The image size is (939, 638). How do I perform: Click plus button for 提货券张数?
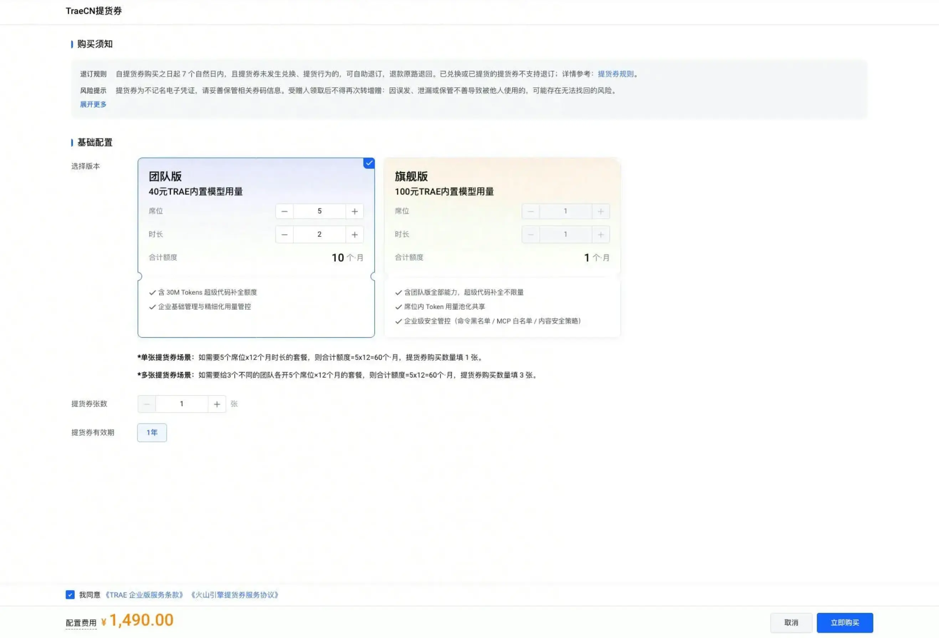(217, 404)
